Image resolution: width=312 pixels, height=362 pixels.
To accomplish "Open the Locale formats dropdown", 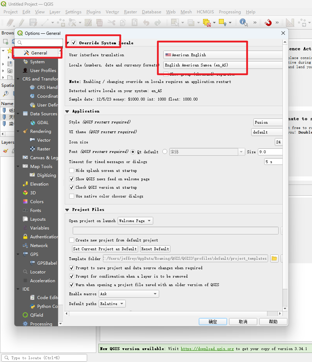I will click(223, 65).
